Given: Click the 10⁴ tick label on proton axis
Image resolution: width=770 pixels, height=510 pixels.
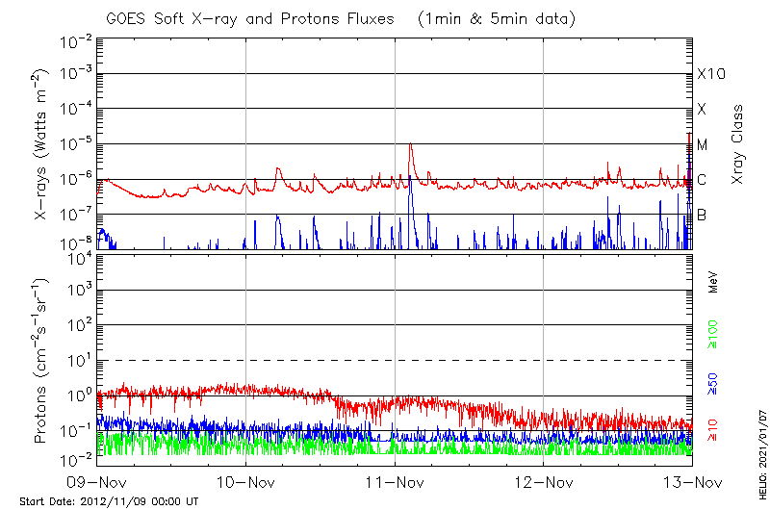Looking at the screenshot, I should point(78,256).
